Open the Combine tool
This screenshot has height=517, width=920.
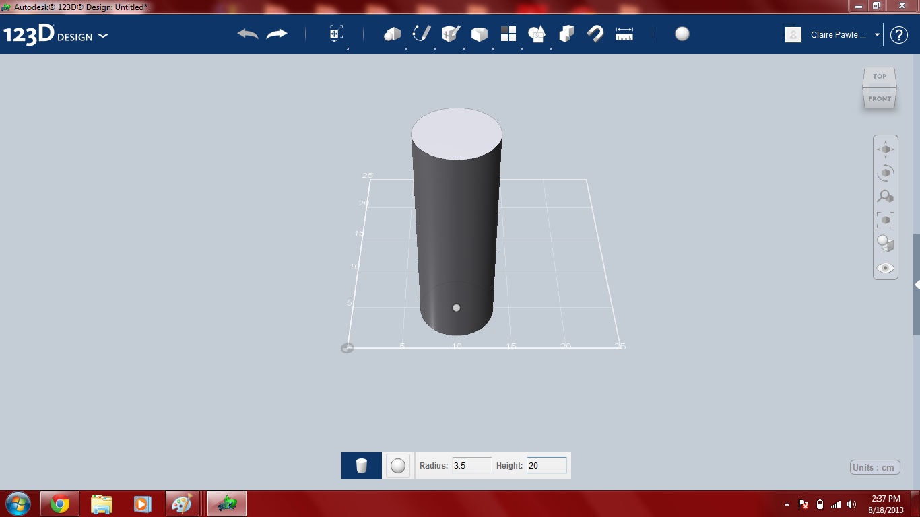coord(566,34)
